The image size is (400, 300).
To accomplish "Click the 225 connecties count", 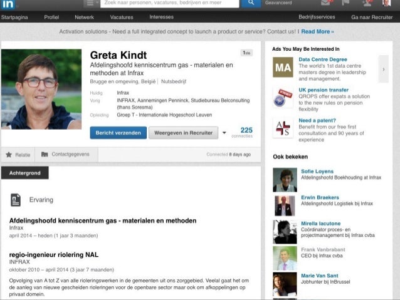I will [x=243, y=132].
